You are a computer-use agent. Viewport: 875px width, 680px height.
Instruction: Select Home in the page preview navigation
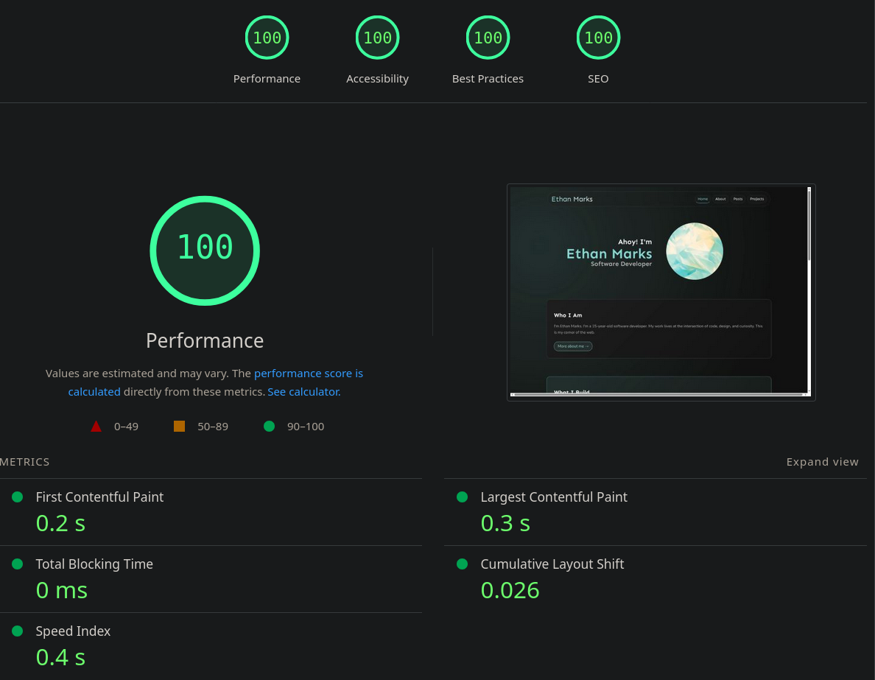(x=703, y=199)
